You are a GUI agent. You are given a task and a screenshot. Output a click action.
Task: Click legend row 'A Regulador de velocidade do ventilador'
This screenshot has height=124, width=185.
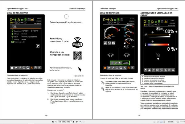pyautogui.click(x=153, y=76)
